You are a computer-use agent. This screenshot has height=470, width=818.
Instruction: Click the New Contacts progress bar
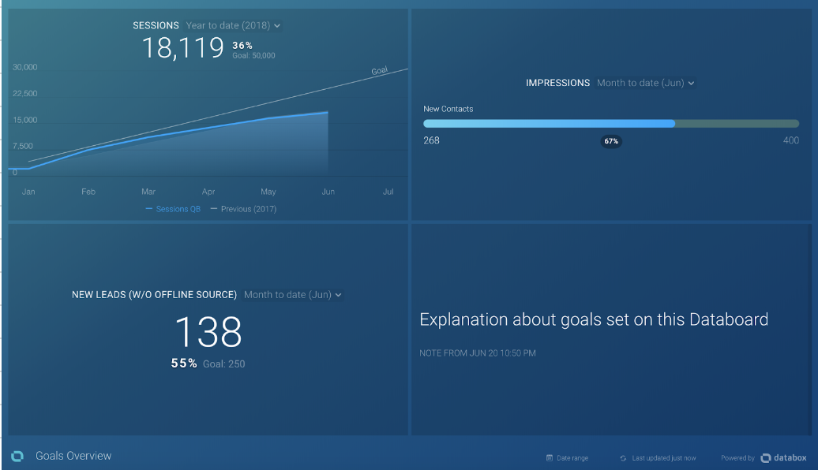pos(610,124)
